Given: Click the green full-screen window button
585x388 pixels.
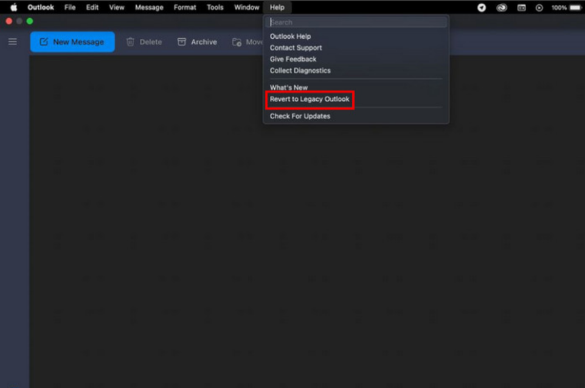Looking at the screenshot, I should [30, 21].
